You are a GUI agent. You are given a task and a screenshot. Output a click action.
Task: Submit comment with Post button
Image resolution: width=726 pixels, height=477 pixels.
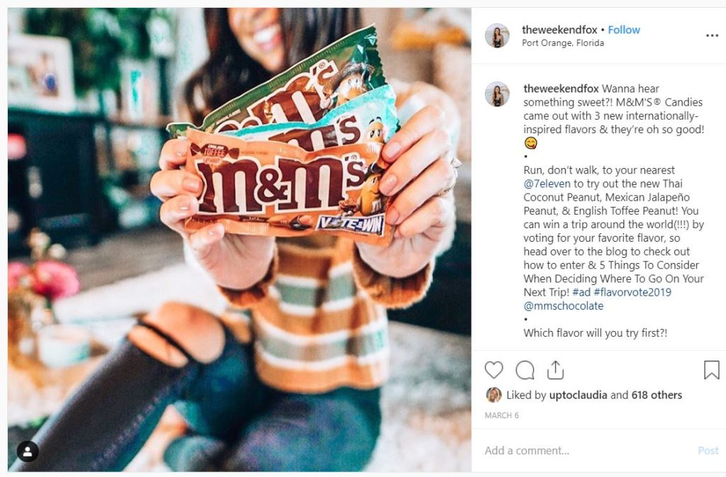pos(708,451)
